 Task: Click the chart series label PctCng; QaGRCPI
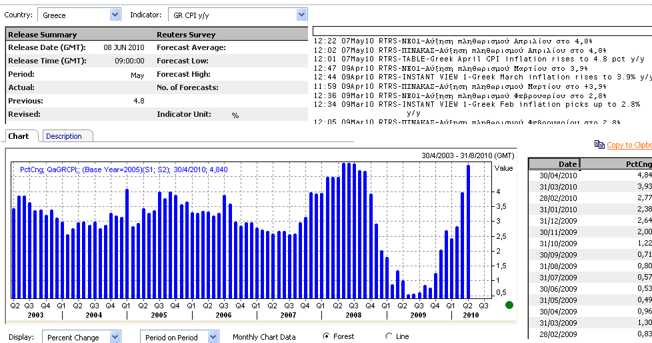point(124,169)
